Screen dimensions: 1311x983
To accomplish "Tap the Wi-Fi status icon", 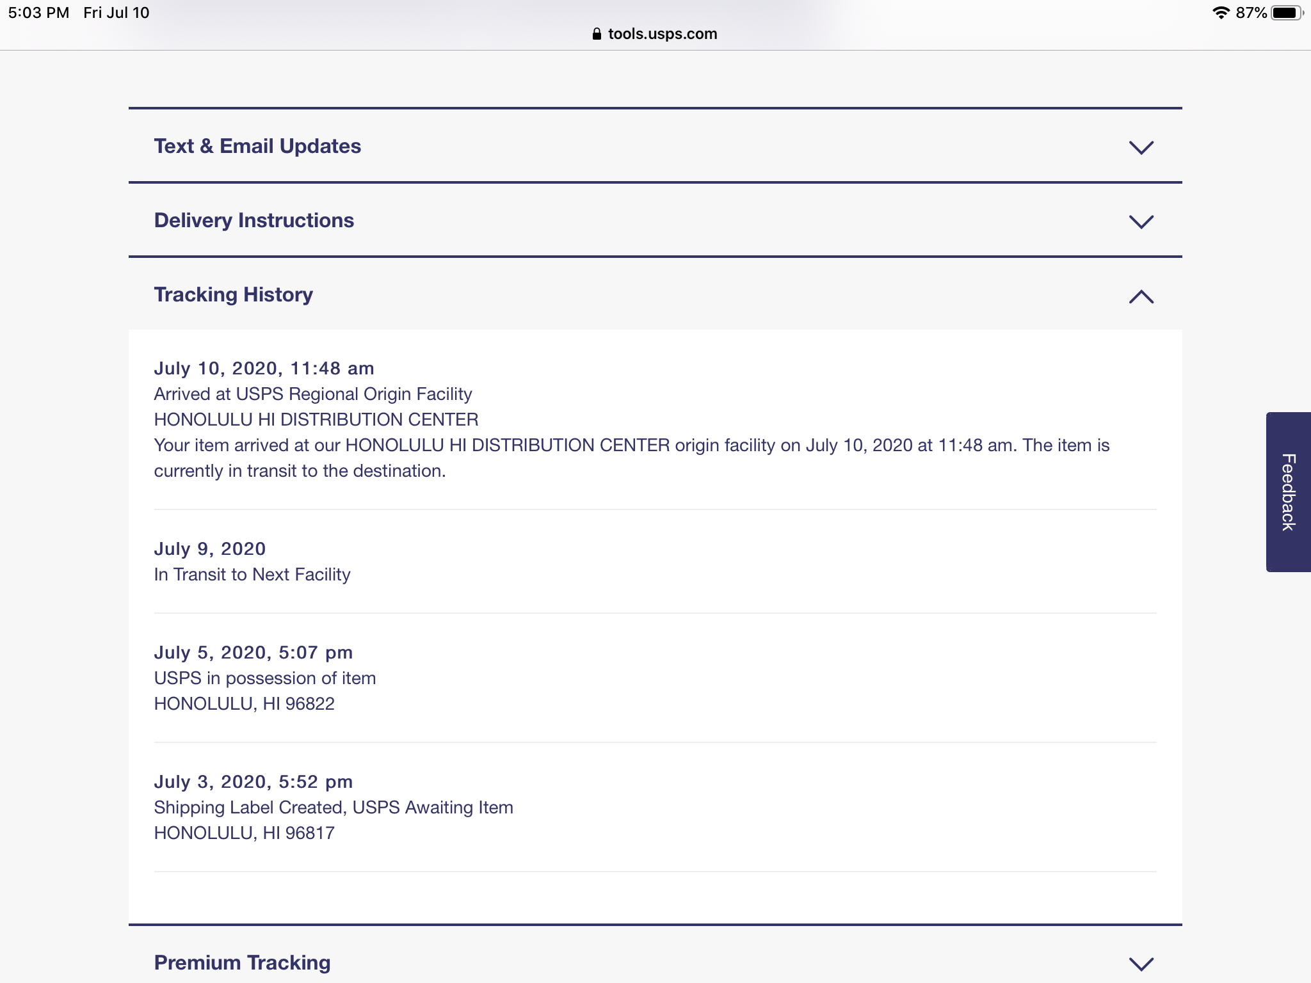I will [1221, 13].
